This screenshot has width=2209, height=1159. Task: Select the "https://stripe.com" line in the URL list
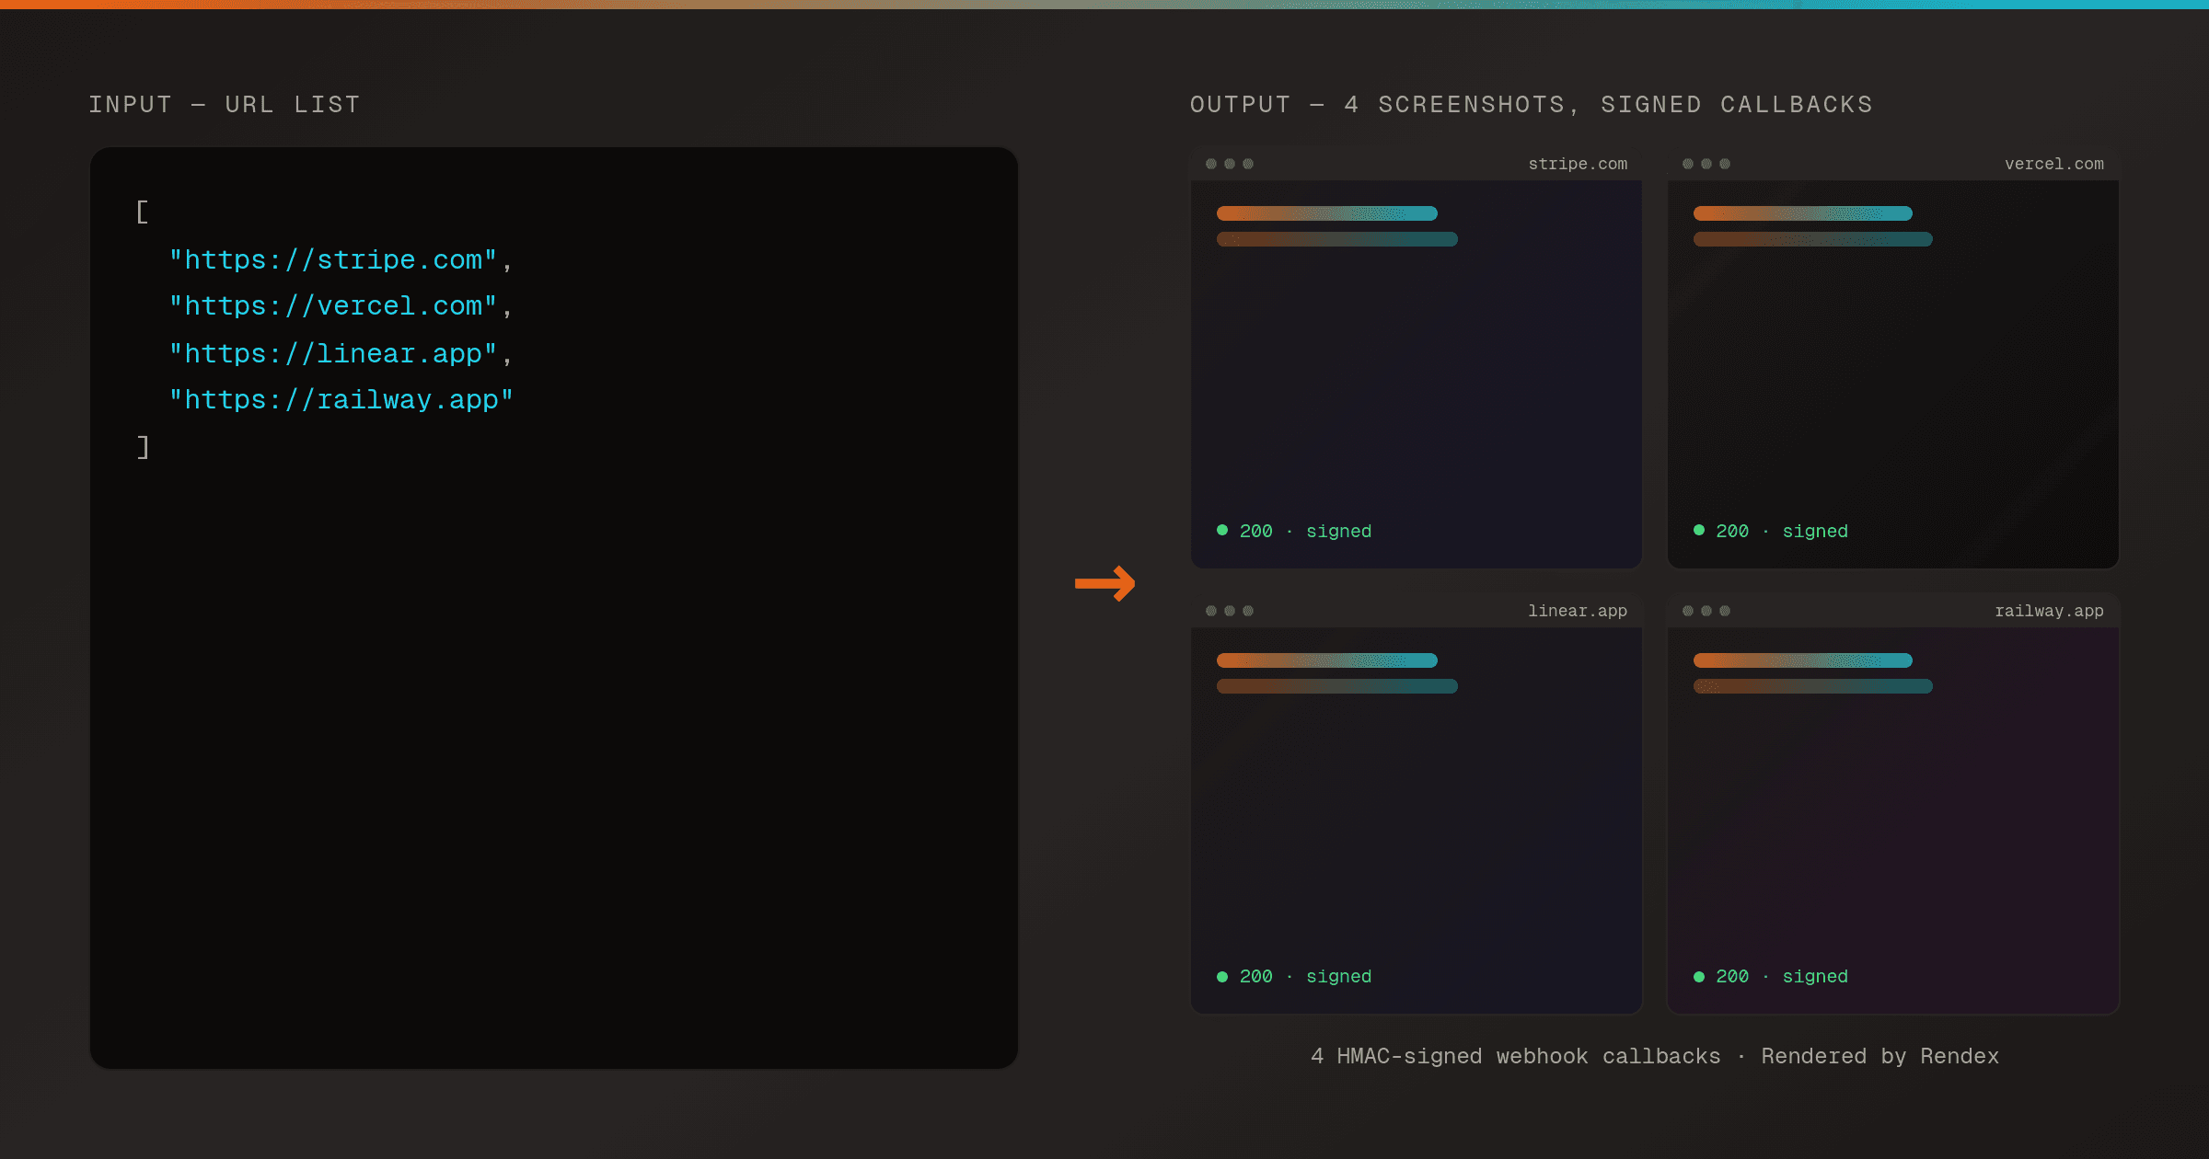[x=341, y=260]
